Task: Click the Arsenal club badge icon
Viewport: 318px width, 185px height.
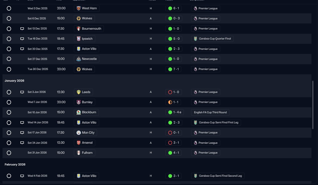Action: (x=79, y=143)
